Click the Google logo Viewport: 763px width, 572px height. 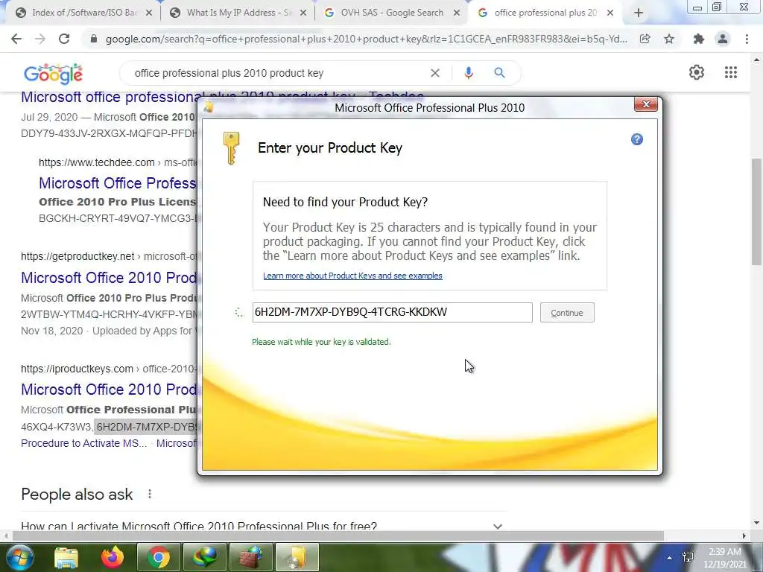[53, 74]
